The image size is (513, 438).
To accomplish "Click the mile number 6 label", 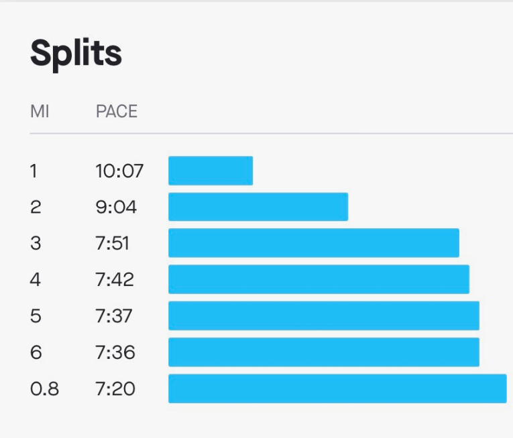I will click(36, 352).
